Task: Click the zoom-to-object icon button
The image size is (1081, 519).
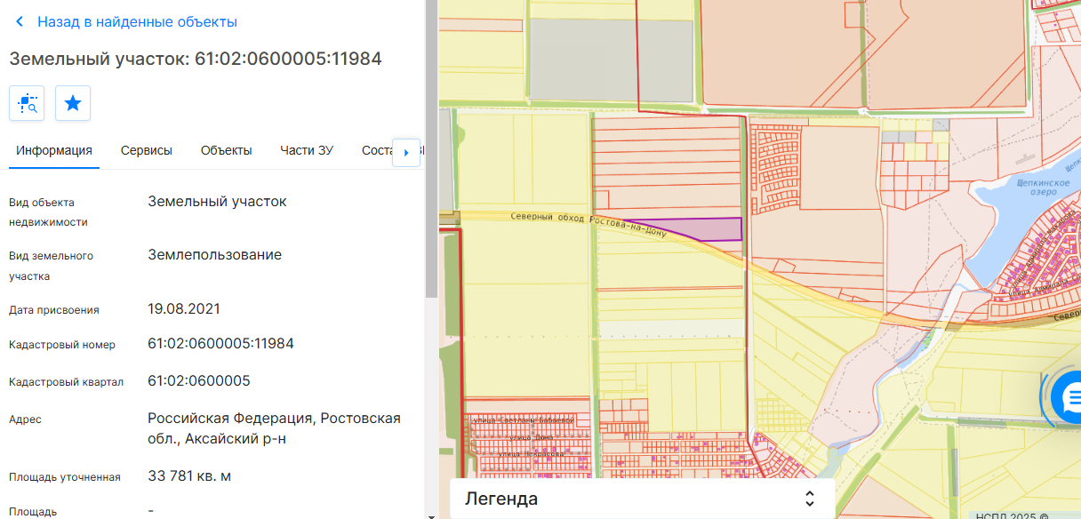Action: (x=27, y=103)
